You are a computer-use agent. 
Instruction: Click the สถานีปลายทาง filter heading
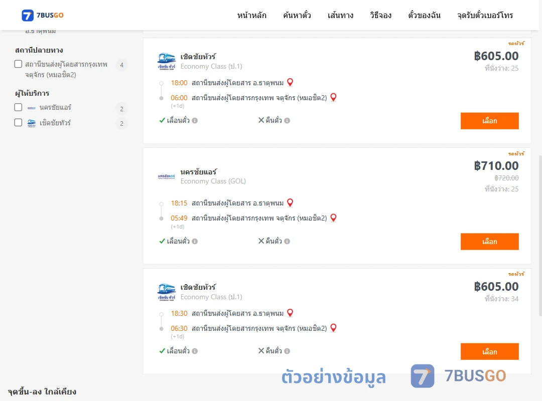pos(39,50)
